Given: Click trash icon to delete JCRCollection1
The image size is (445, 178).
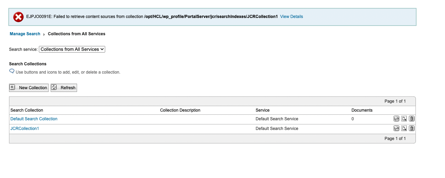Looking at the screenshot, I should click(412, 129).
